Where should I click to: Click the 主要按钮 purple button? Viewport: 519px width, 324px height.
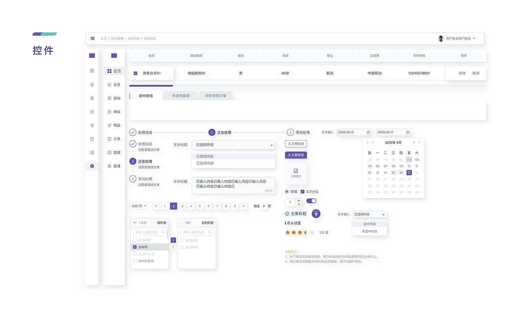[x=296, y=155]
